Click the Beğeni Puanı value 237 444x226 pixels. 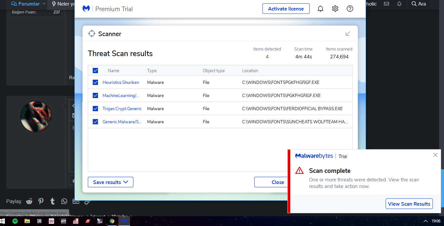[57, 12]
